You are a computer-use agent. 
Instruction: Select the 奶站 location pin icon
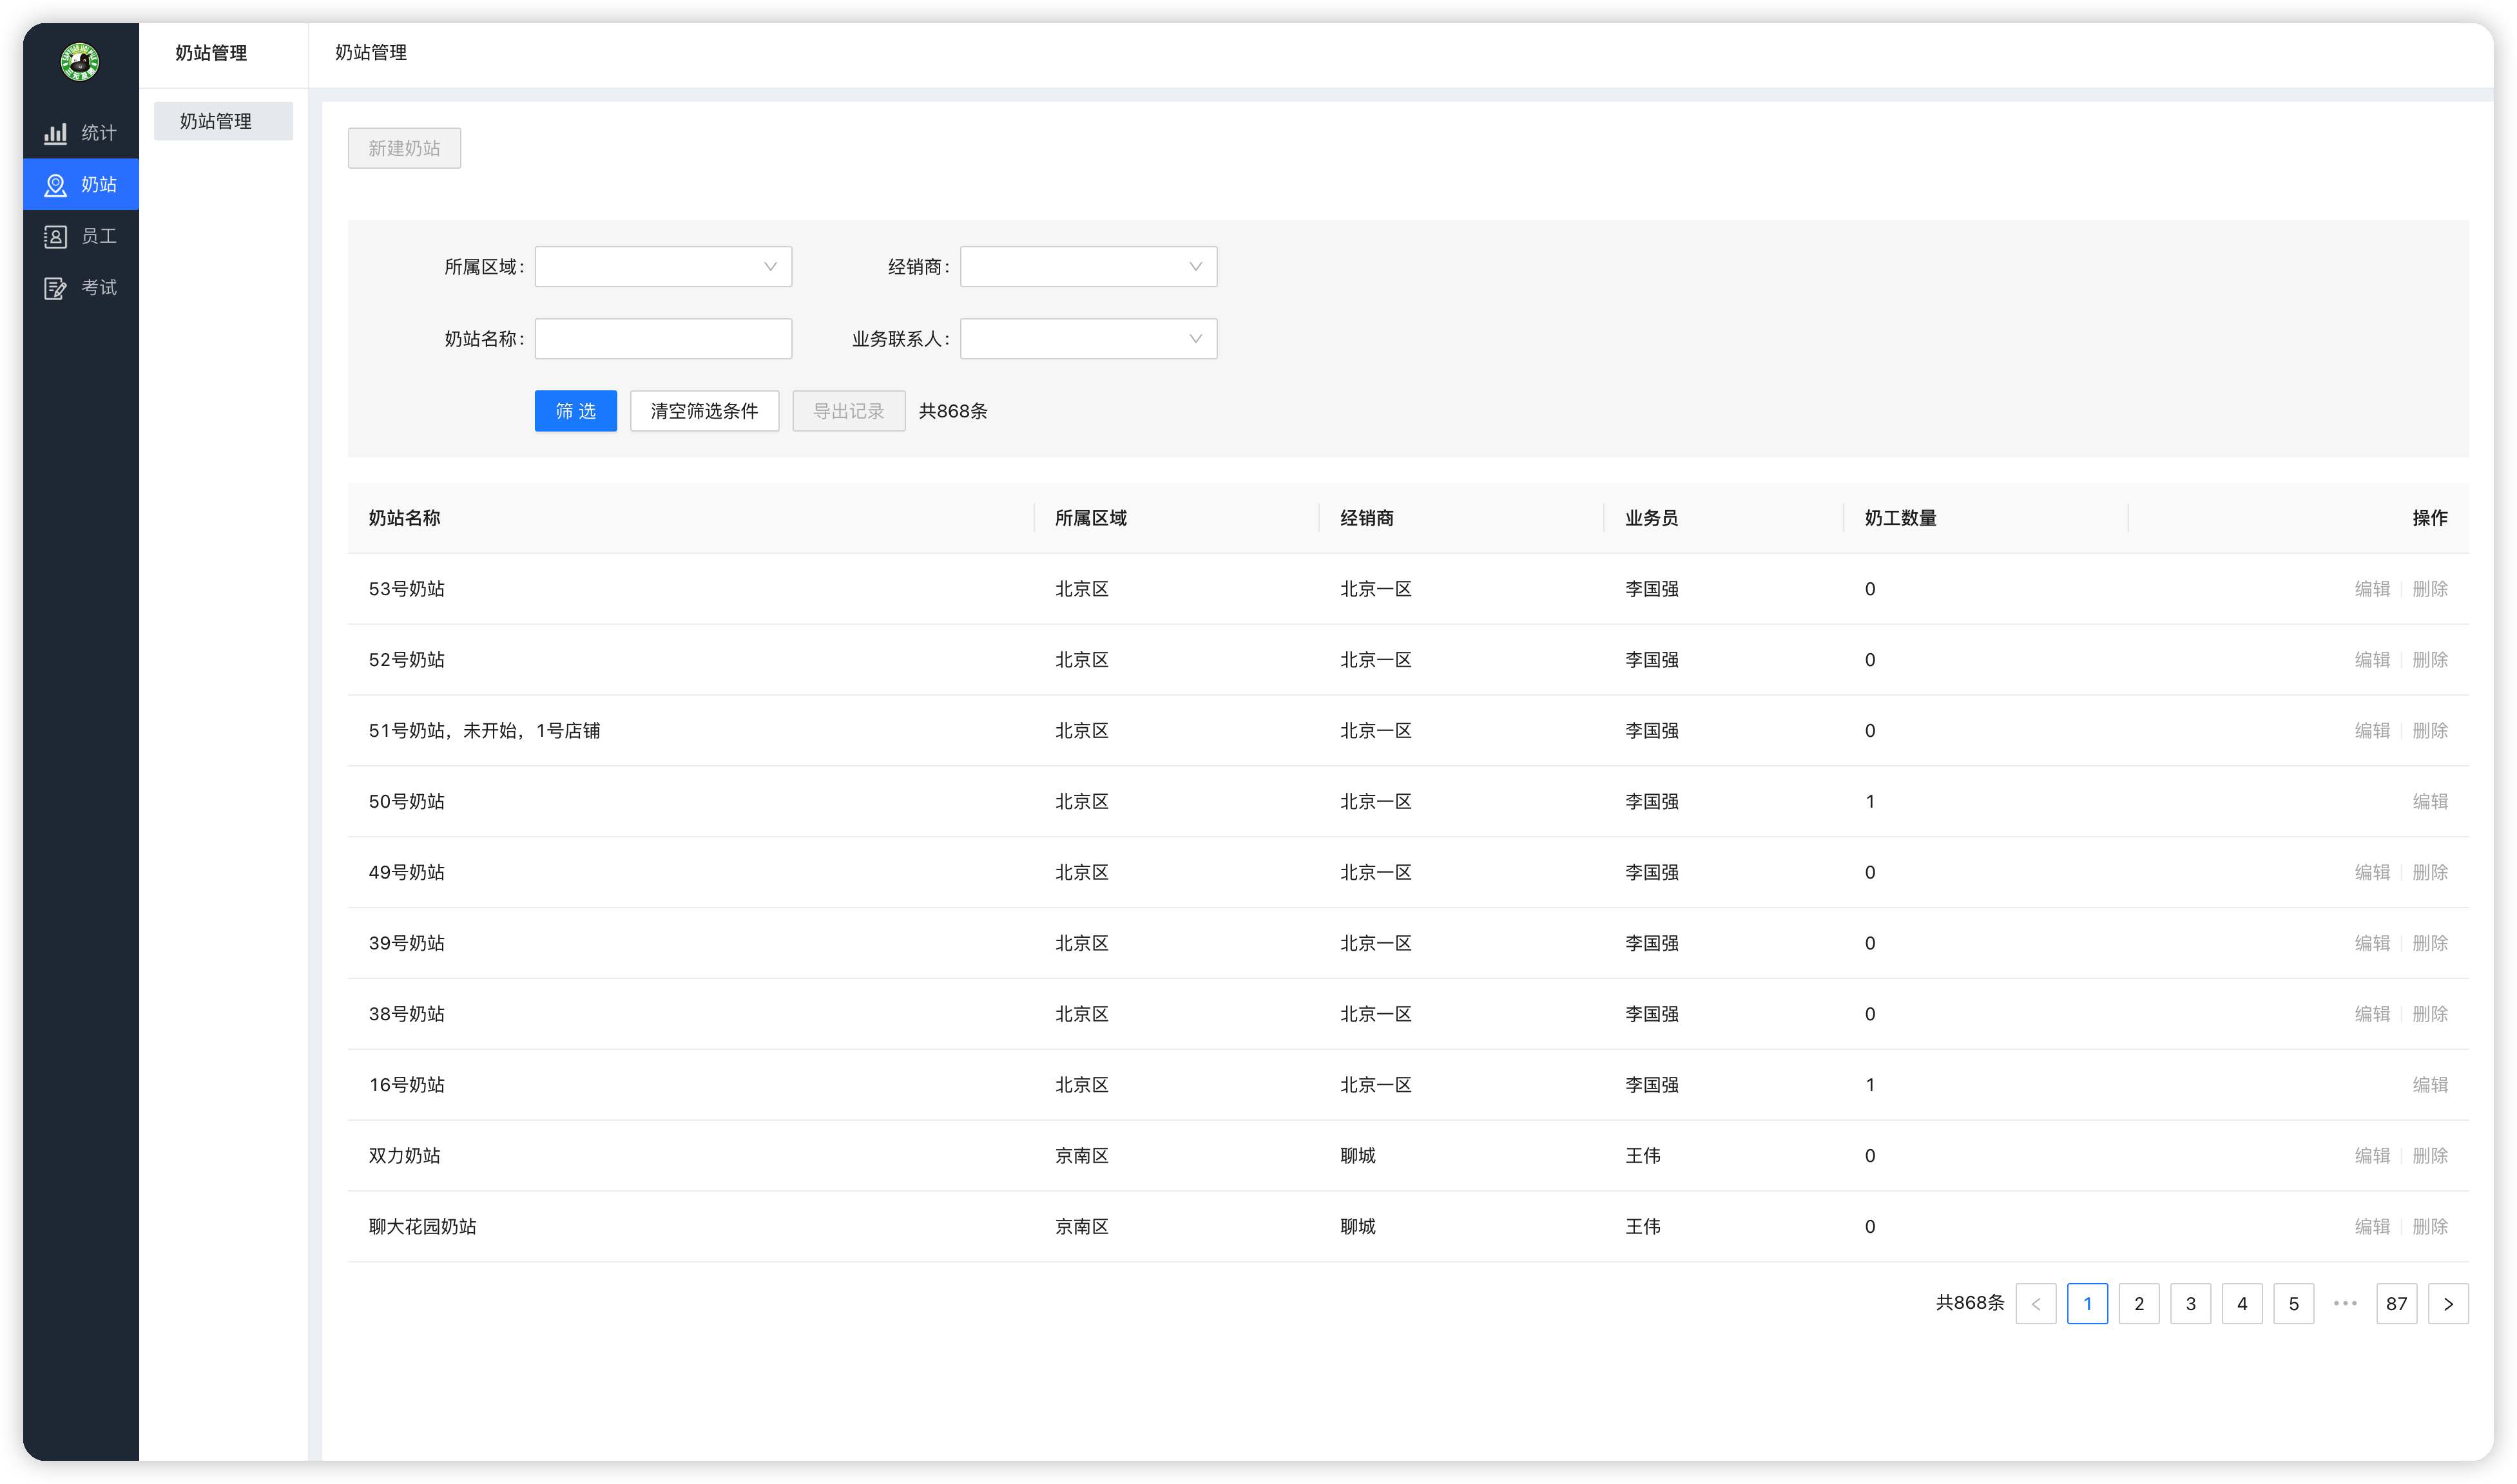(x=56, y=185)
